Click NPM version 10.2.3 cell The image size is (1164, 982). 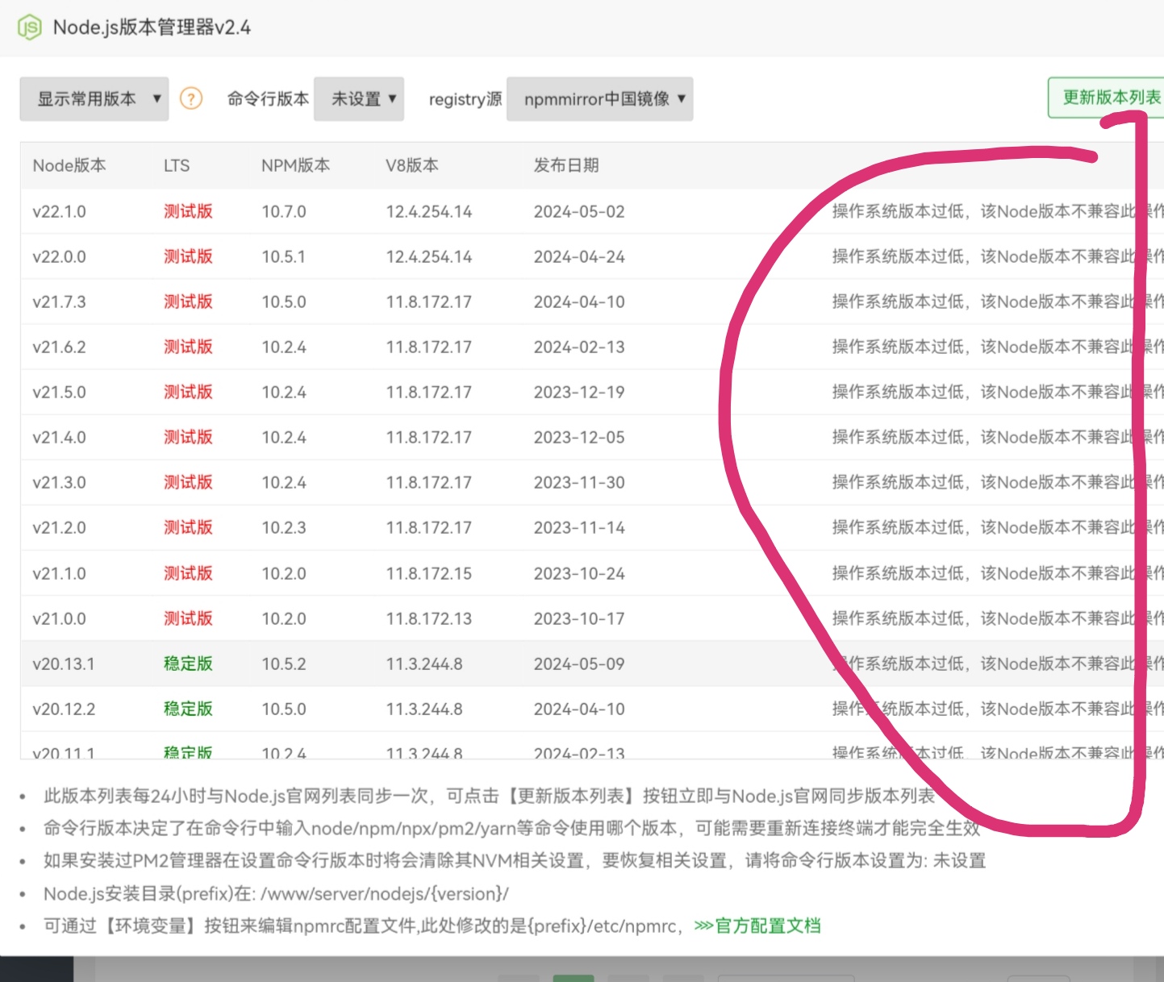tap(284, 527)
